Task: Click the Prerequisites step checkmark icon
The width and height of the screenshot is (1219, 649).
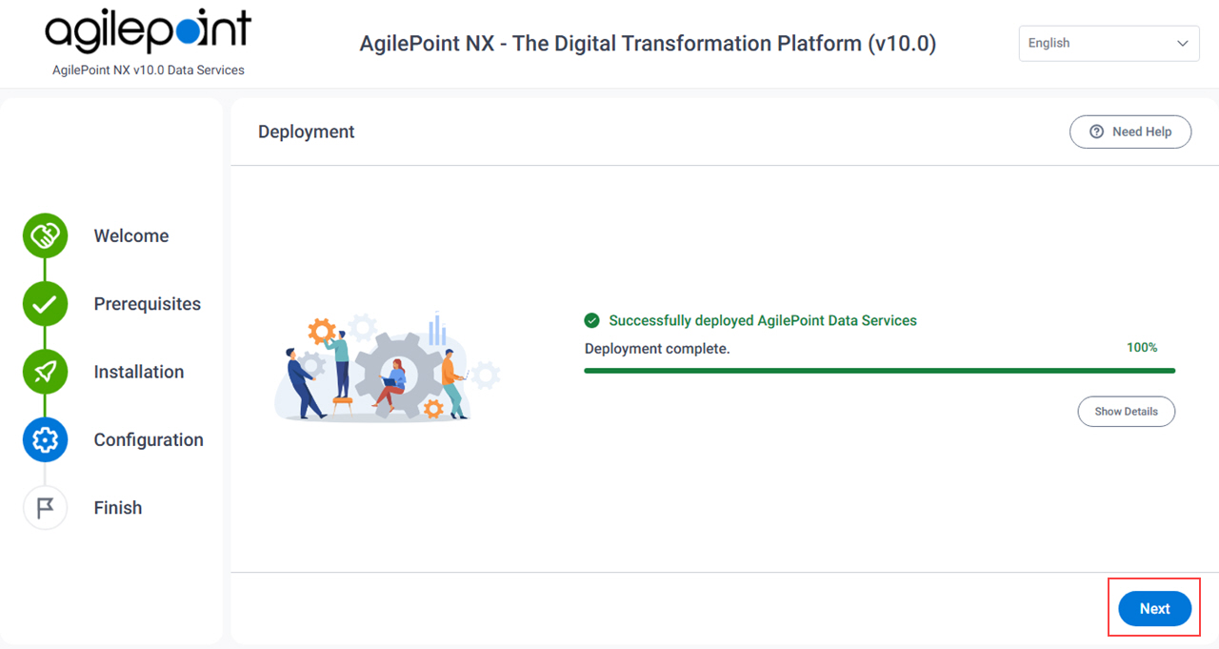Action: pos(45,304)
